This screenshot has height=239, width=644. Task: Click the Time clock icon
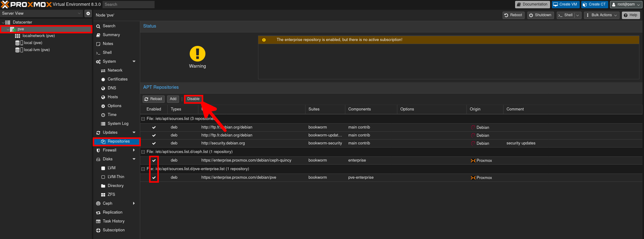tap(103, 115)
